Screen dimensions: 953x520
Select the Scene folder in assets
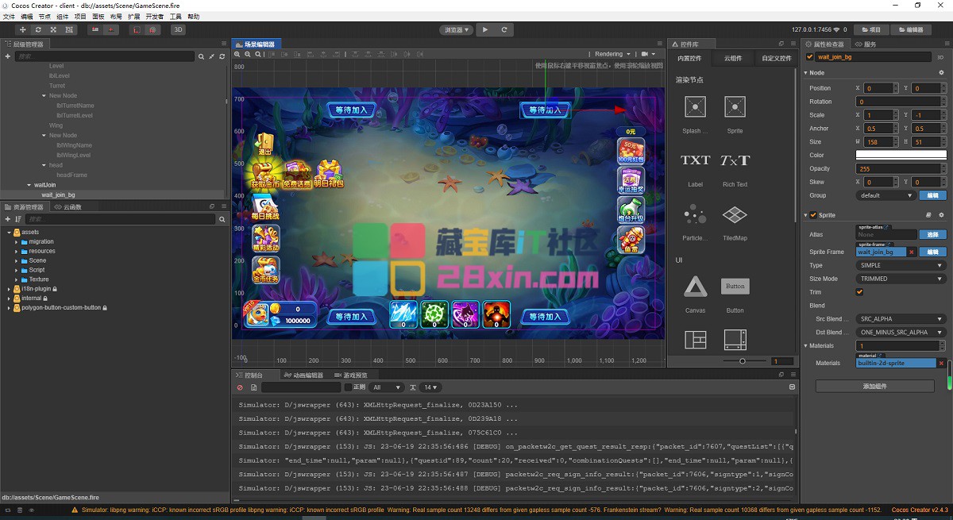37,260
